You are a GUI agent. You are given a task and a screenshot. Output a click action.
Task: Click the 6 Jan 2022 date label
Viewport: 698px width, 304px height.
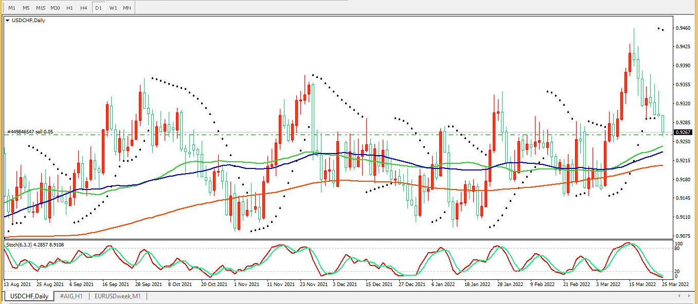click(x=443, y=283)
